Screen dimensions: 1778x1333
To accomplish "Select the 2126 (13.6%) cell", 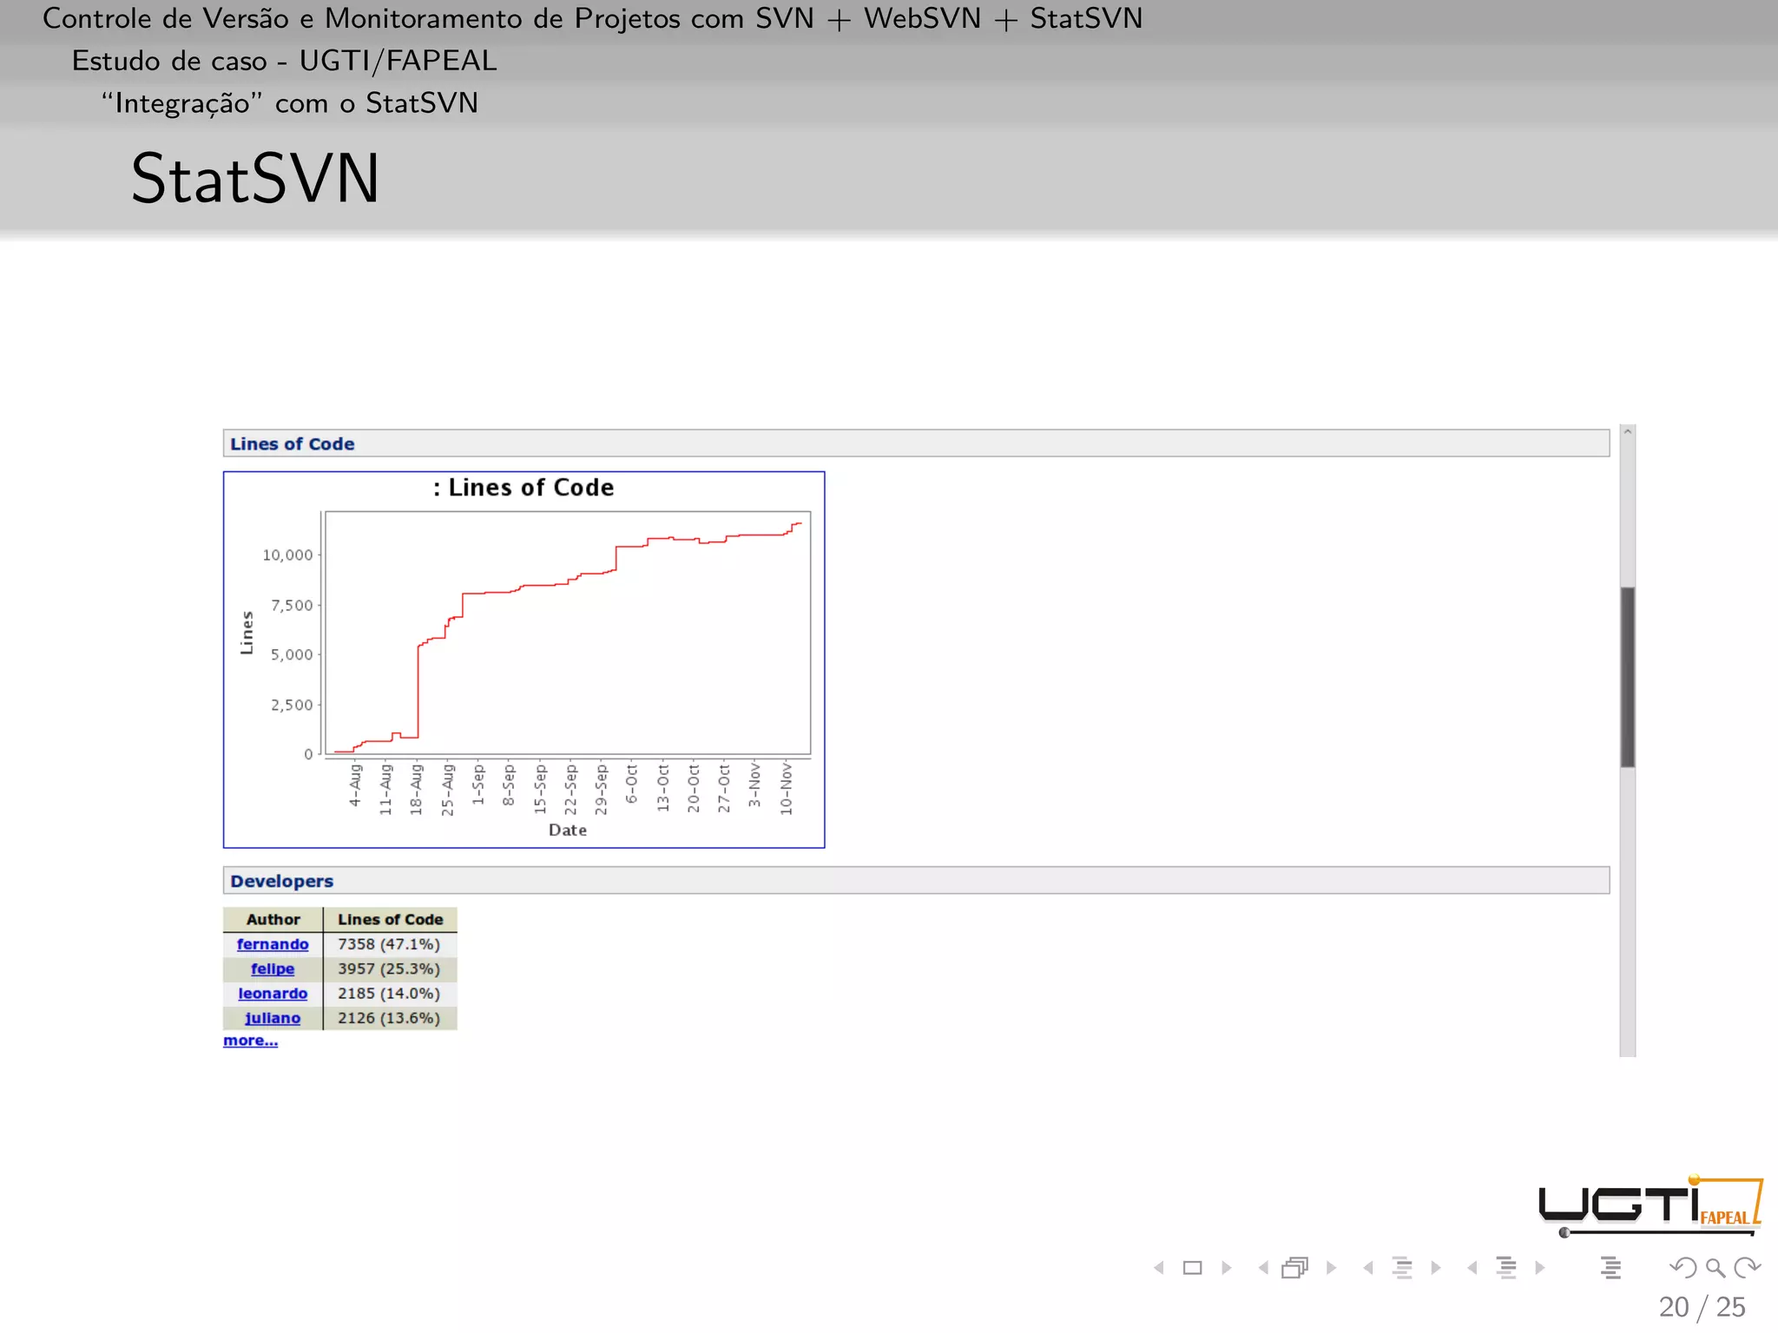I will (391, 1018).
